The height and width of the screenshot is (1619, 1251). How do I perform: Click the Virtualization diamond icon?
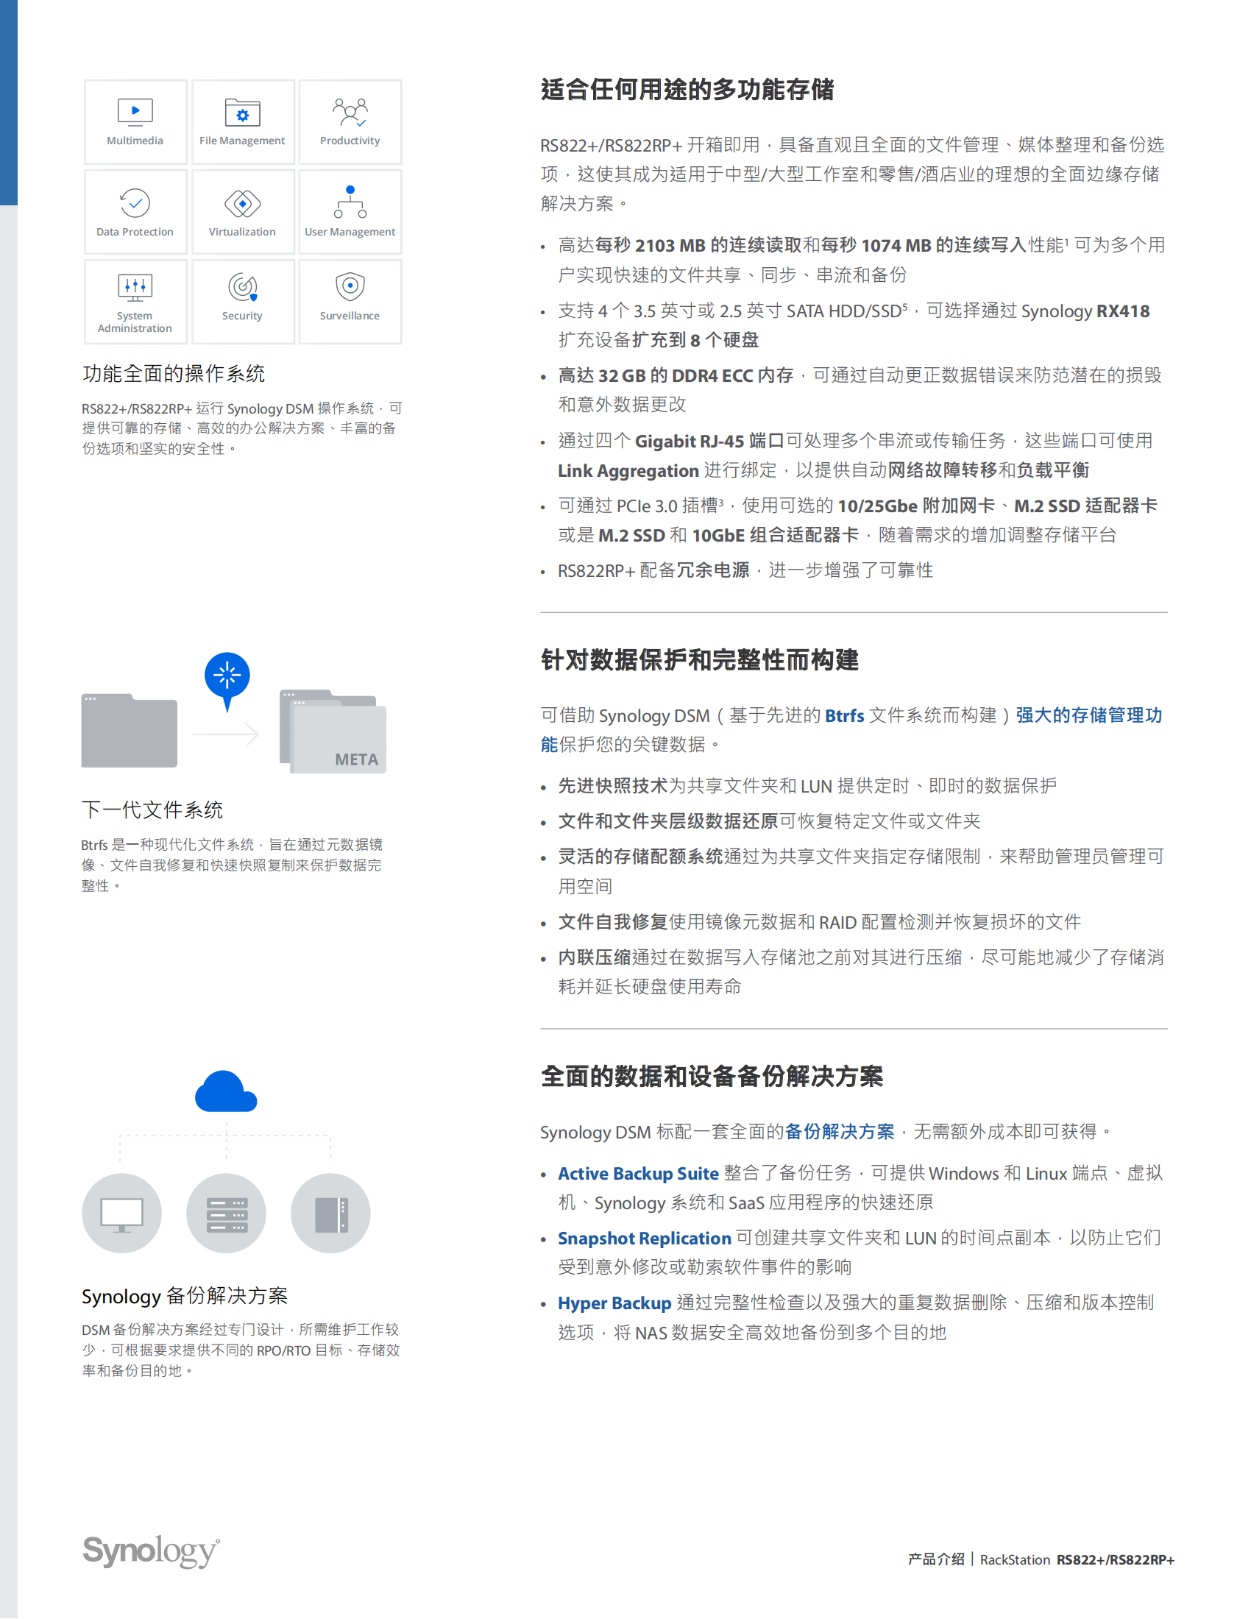click(x=242, y=203)
